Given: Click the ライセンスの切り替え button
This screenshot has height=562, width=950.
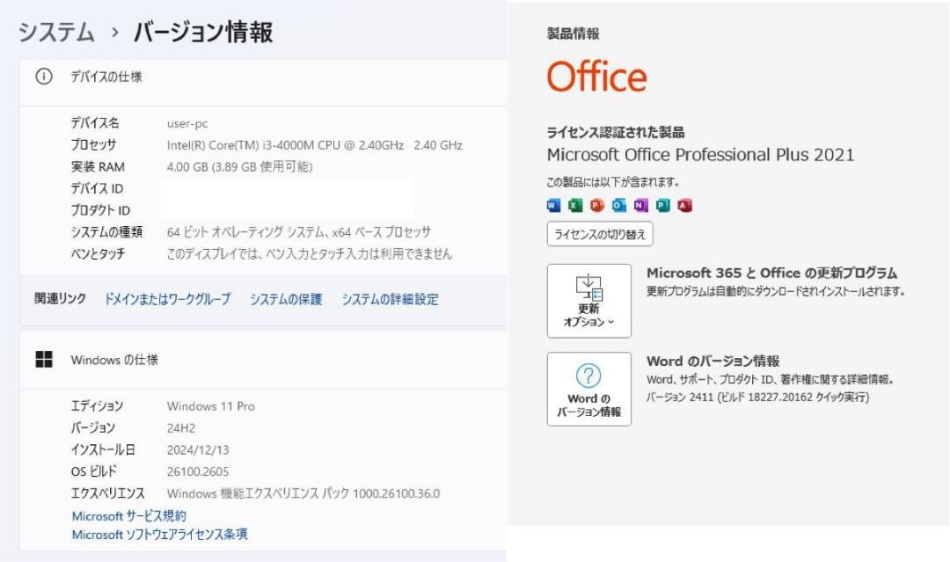Looking at the screenshot, I should tap(600, 234).
